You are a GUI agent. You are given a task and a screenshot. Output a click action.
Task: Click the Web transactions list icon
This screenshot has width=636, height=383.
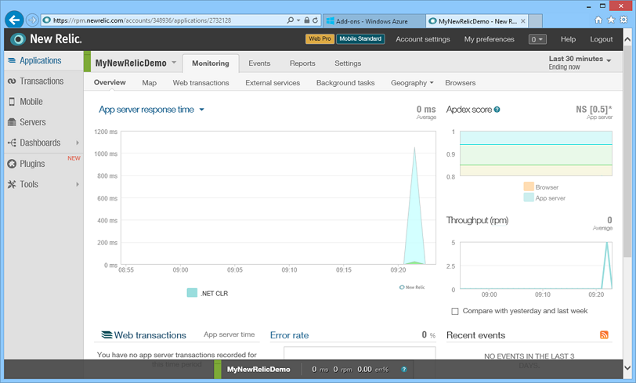[x=107, y=335]
